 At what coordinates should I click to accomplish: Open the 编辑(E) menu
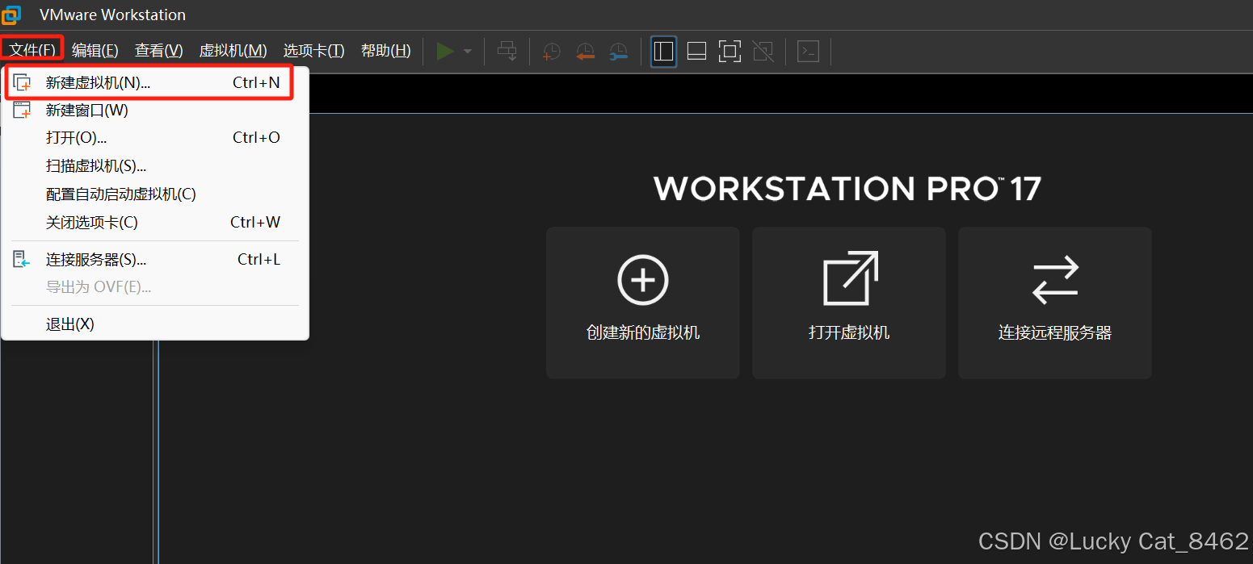point(95,51)
